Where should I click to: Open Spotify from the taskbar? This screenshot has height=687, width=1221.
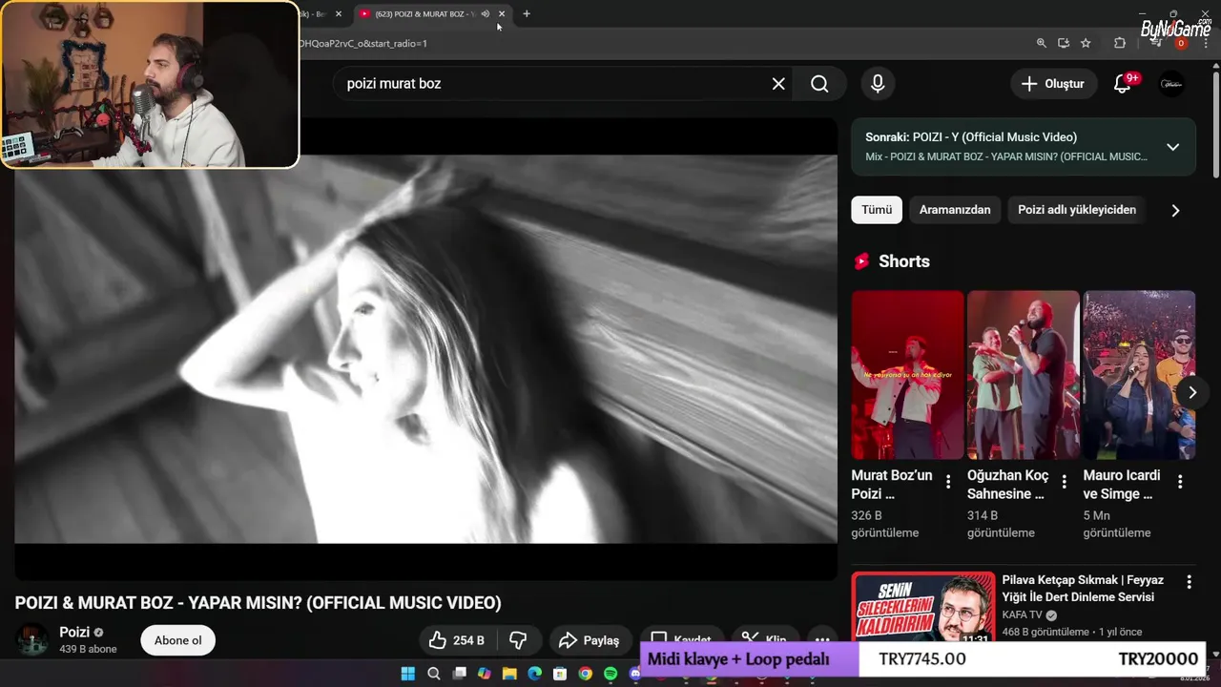610,674
